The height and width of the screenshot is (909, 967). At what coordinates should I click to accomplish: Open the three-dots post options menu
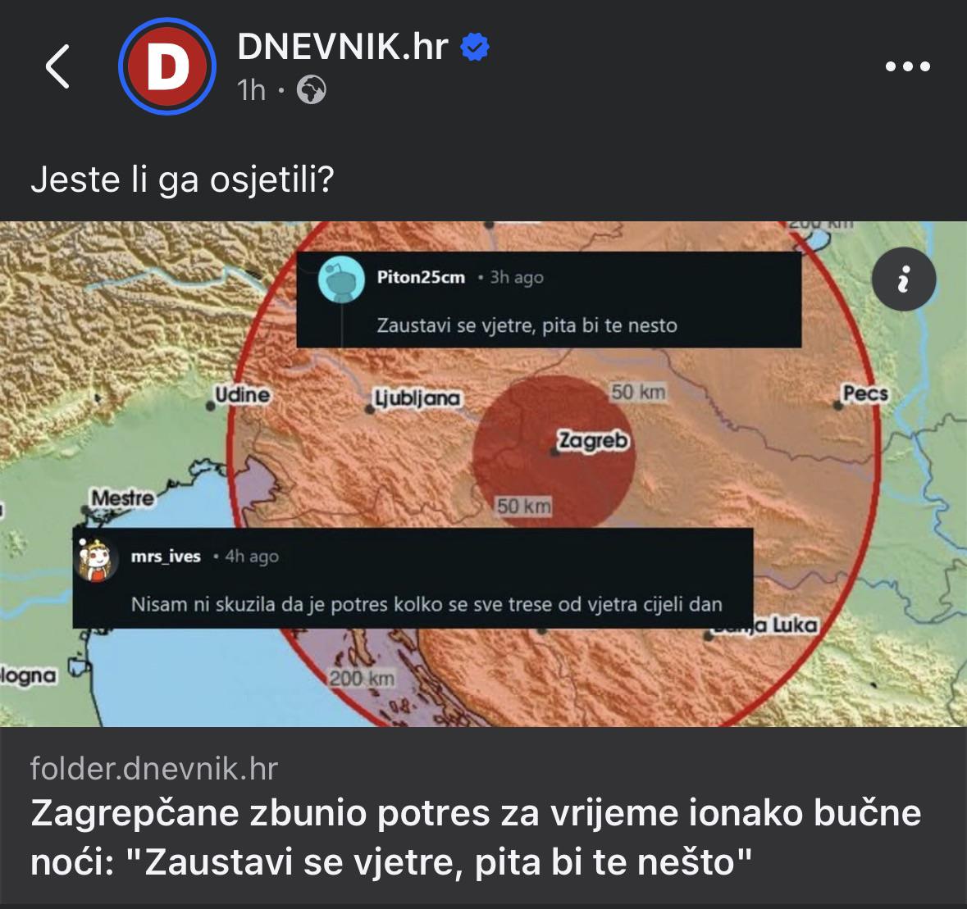907,66
